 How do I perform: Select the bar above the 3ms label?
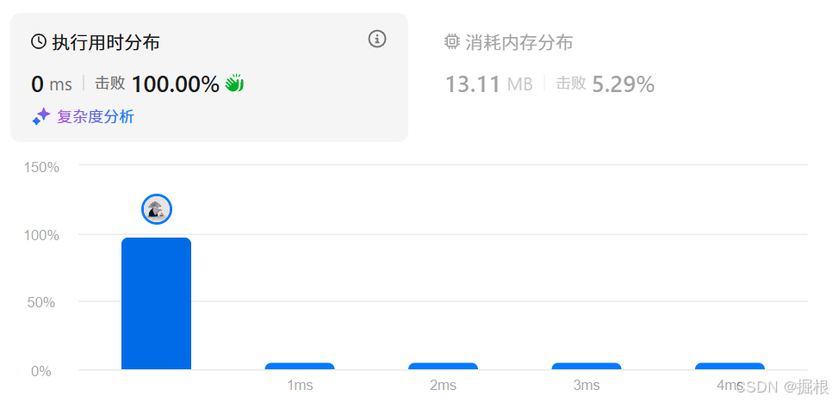[x=587, y=366]
